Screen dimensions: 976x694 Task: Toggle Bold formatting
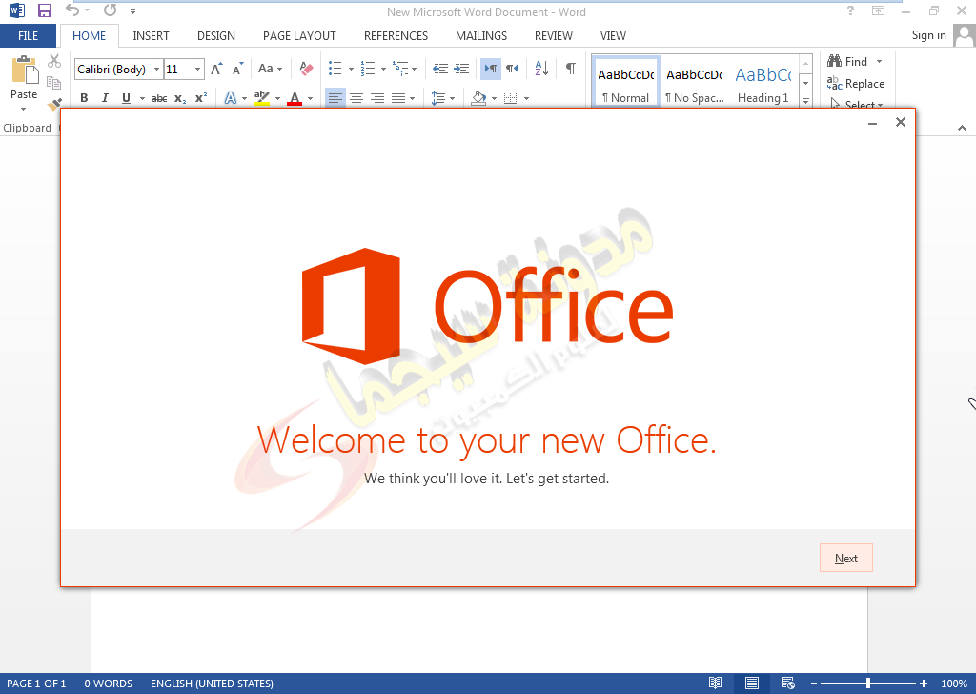84,98
